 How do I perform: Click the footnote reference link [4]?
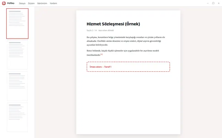102,55
